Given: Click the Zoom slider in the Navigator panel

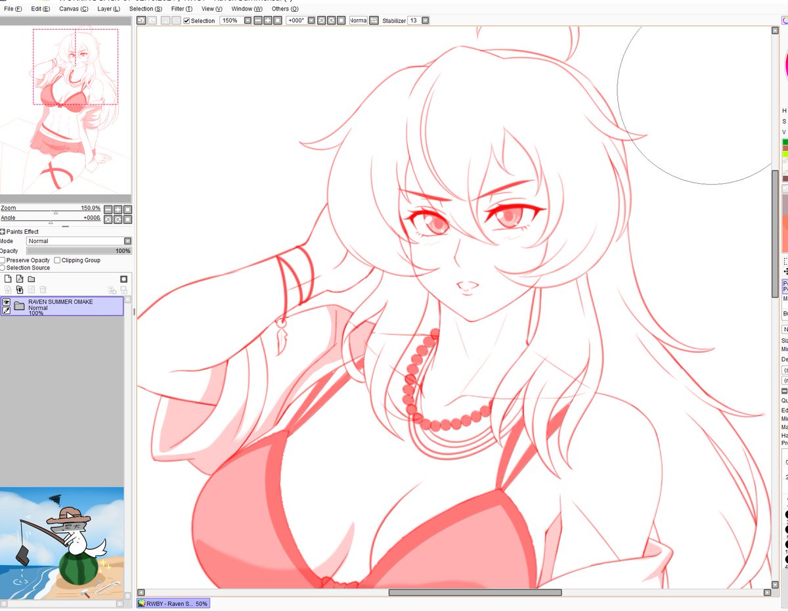Looking at the screenshot, I should click(51, 211).
